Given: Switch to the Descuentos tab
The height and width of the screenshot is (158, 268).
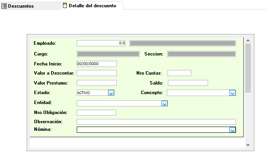Looking at the screenshot, I should [21, 6].
